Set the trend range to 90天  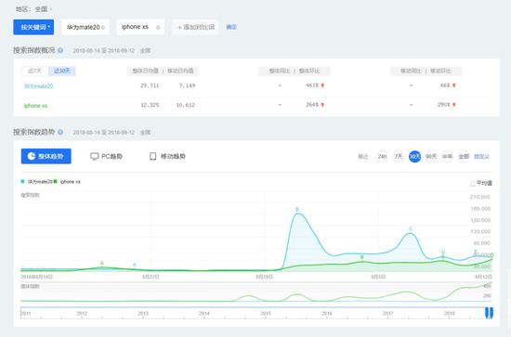click(x=431, y=157)
